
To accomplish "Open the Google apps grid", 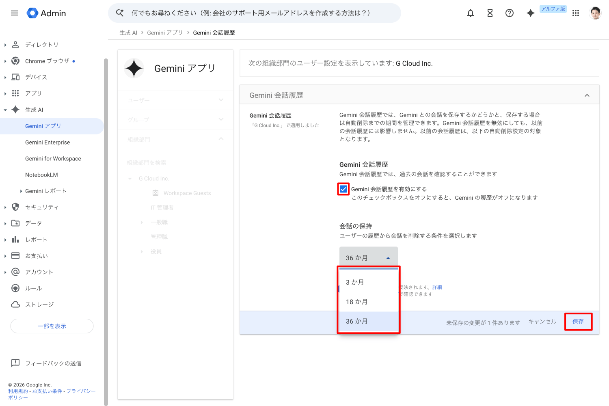I will 576,13.
